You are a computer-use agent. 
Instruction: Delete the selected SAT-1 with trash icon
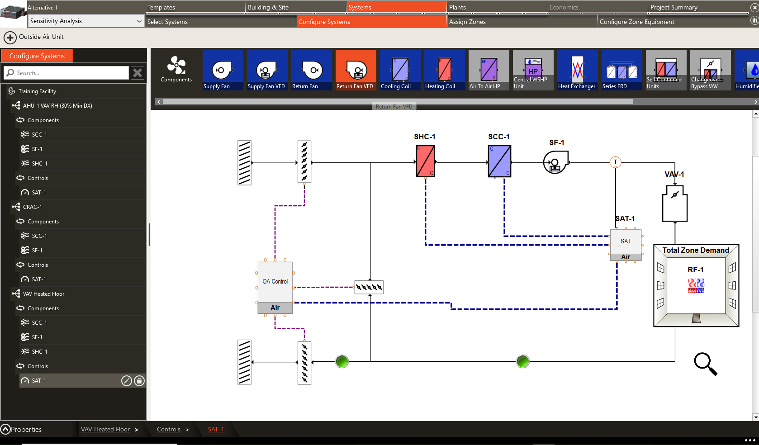[139, 381]
